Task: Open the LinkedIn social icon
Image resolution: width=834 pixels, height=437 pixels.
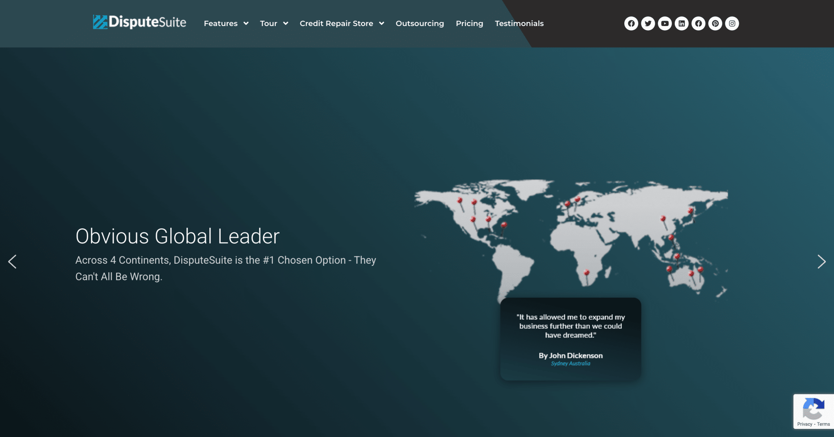Action: tap(682, 24)
